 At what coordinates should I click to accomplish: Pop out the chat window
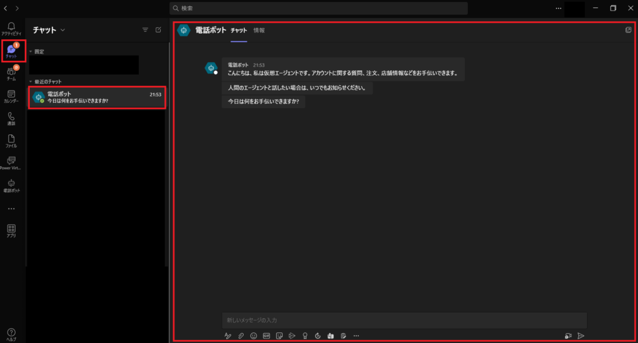coord(628,30)
